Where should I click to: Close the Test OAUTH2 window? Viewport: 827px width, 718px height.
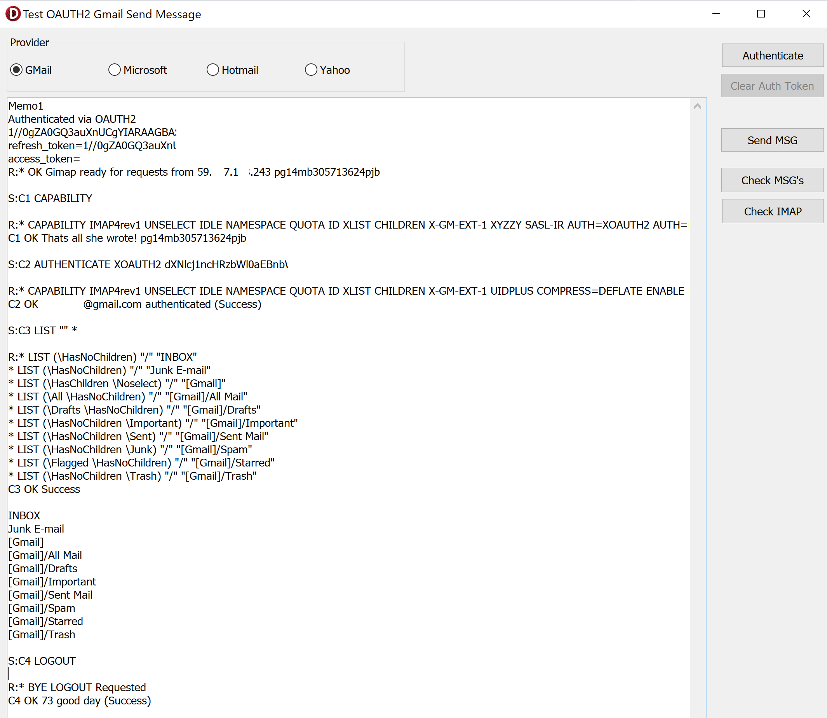(x=806, y=14)
